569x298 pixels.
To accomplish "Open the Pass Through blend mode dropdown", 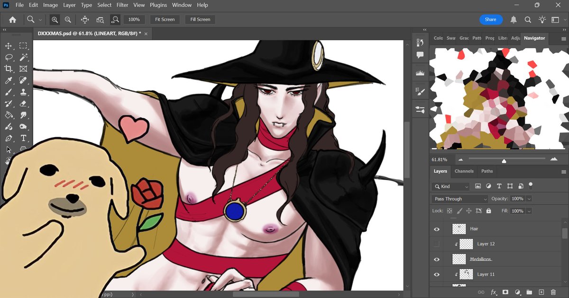I will pos(459,199).
